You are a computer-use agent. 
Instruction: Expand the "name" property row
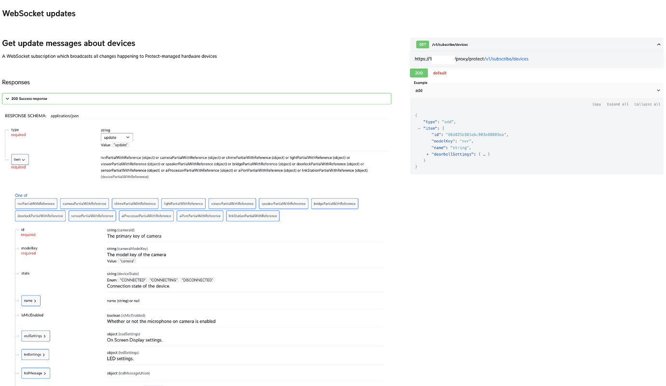pyautogui.click(x=30, y=300)
